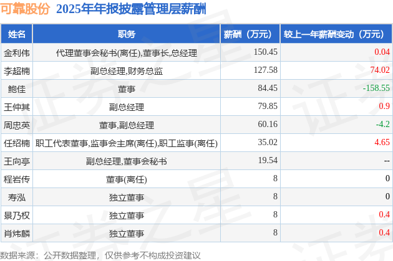Select the 姓名 column header
393x261 pixels.
tap(17, 34)
